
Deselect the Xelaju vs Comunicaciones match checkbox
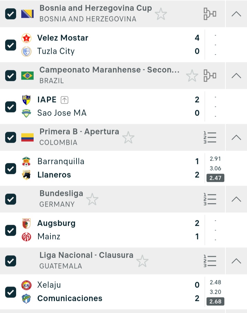(x=11, y=292)
